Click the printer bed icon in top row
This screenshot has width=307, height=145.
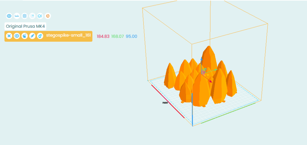[32, 16]
